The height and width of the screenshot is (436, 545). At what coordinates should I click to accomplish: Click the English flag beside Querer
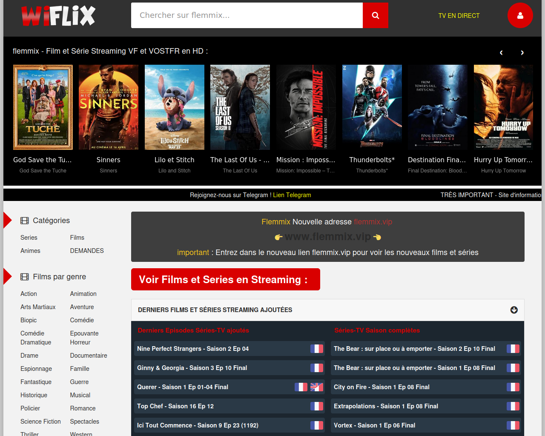(x=317, y=387)
